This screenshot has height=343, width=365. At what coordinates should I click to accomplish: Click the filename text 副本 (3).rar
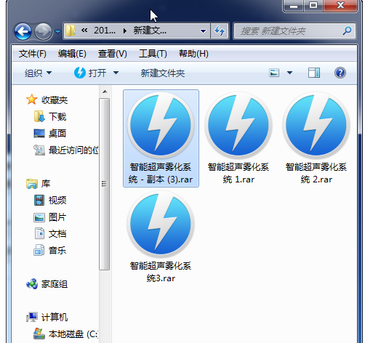(169, 179)
